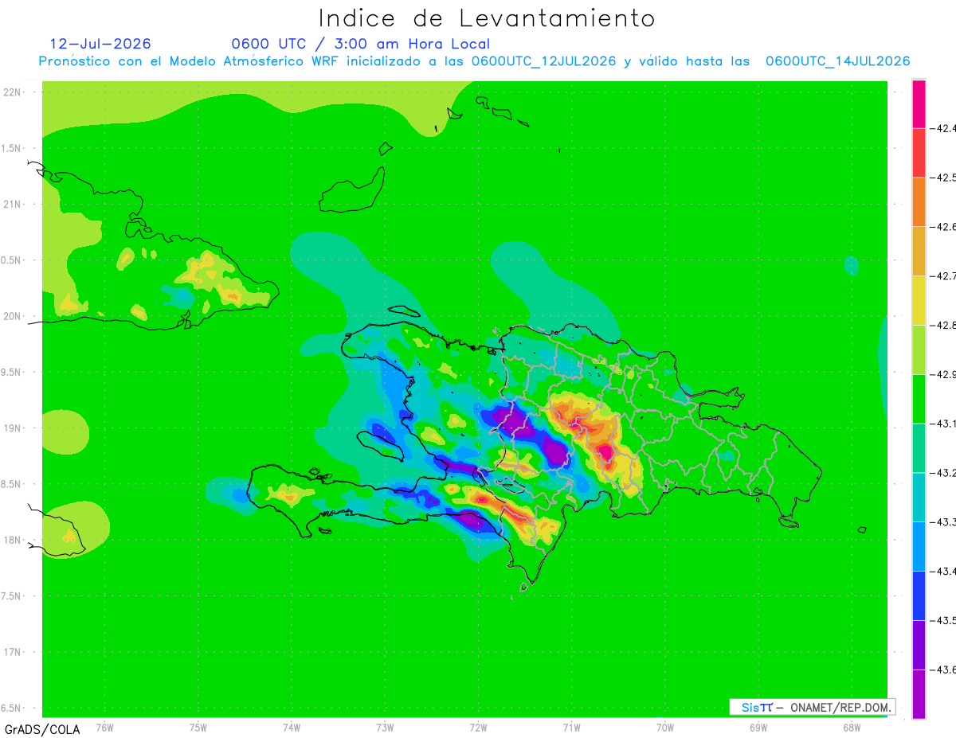Click the '-42.4' colorbar value
This screenshot has width=956, height=738.
click(x=943, y=128)
